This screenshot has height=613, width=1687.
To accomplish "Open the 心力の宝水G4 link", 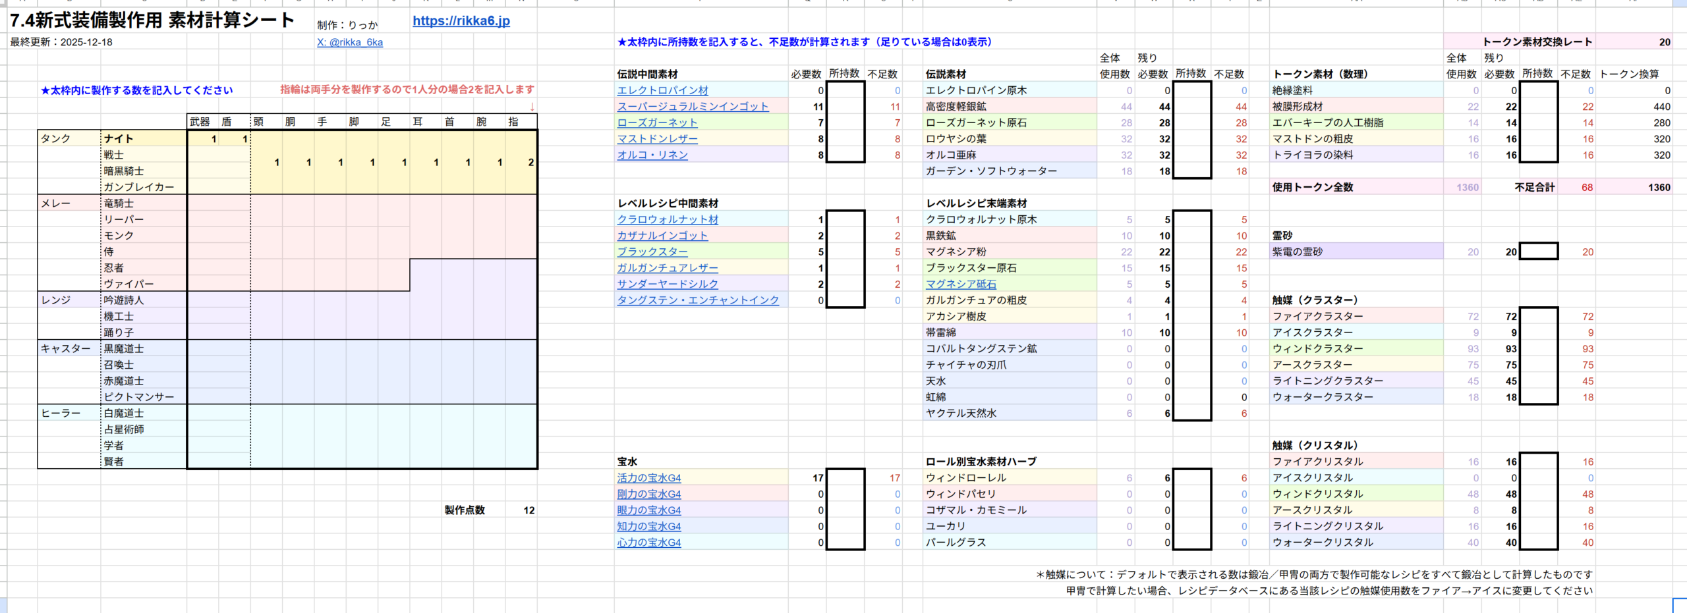I will coord(648,543).
